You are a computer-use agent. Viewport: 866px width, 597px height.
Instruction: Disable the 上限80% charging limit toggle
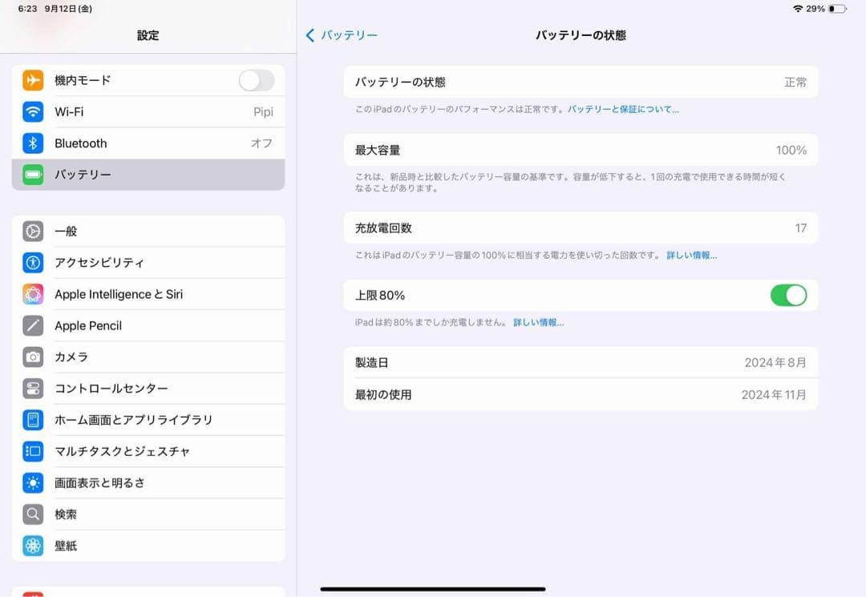coord(789,295)
